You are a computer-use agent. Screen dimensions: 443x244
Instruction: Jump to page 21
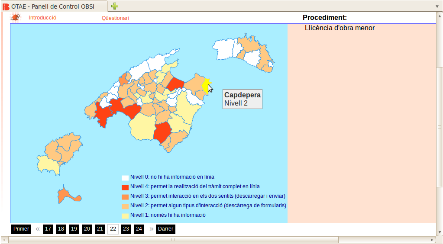[100, 229]
